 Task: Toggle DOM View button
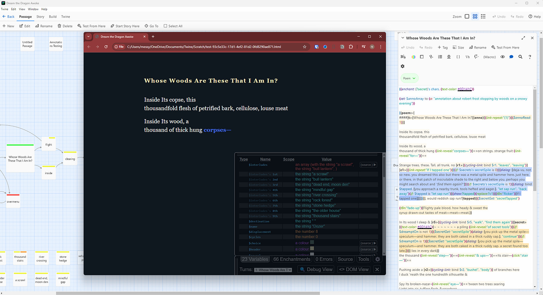[354, 269]
